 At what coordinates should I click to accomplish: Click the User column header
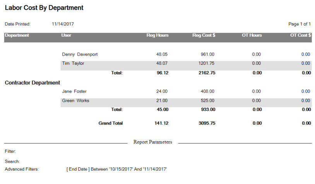pos(66,35)
